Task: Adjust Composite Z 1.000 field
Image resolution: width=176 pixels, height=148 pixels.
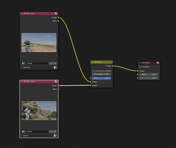Action: [x=149, y=78]
